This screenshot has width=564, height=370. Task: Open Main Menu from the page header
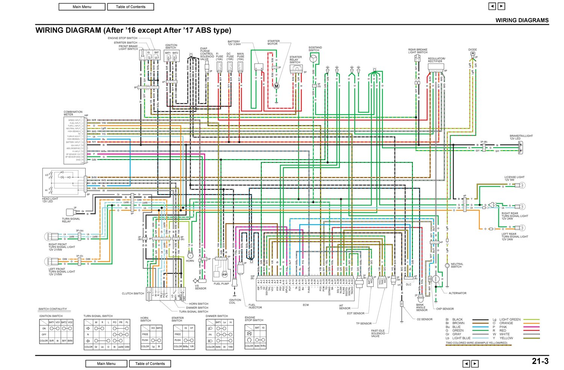(82, 7)
